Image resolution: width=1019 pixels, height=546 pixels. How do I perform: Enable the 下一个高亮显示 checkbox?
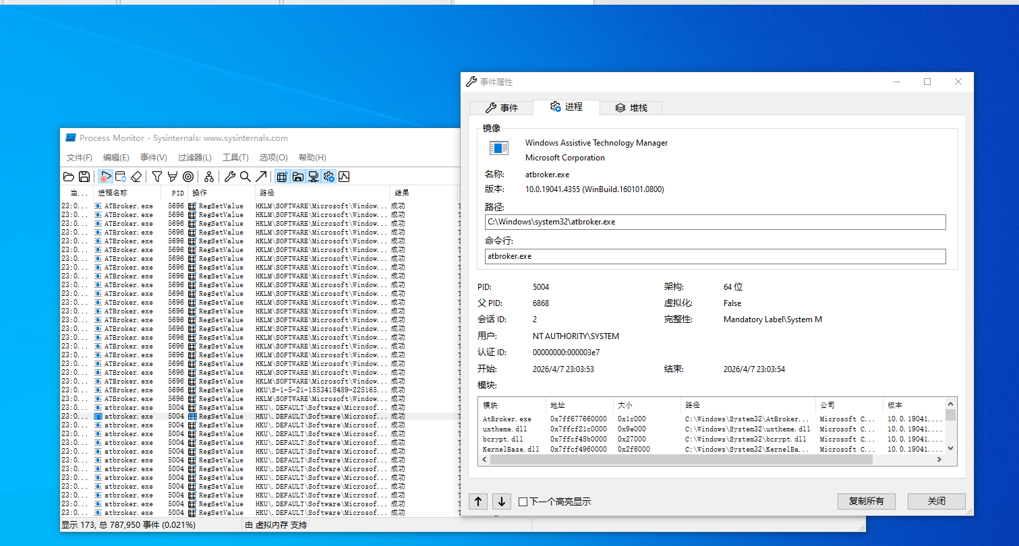[x=554, y=502]
